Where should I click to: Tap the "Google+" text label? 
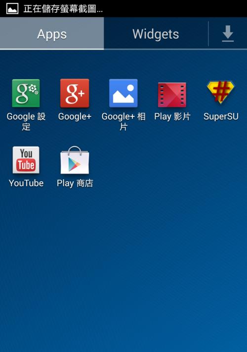coord(75,116)
